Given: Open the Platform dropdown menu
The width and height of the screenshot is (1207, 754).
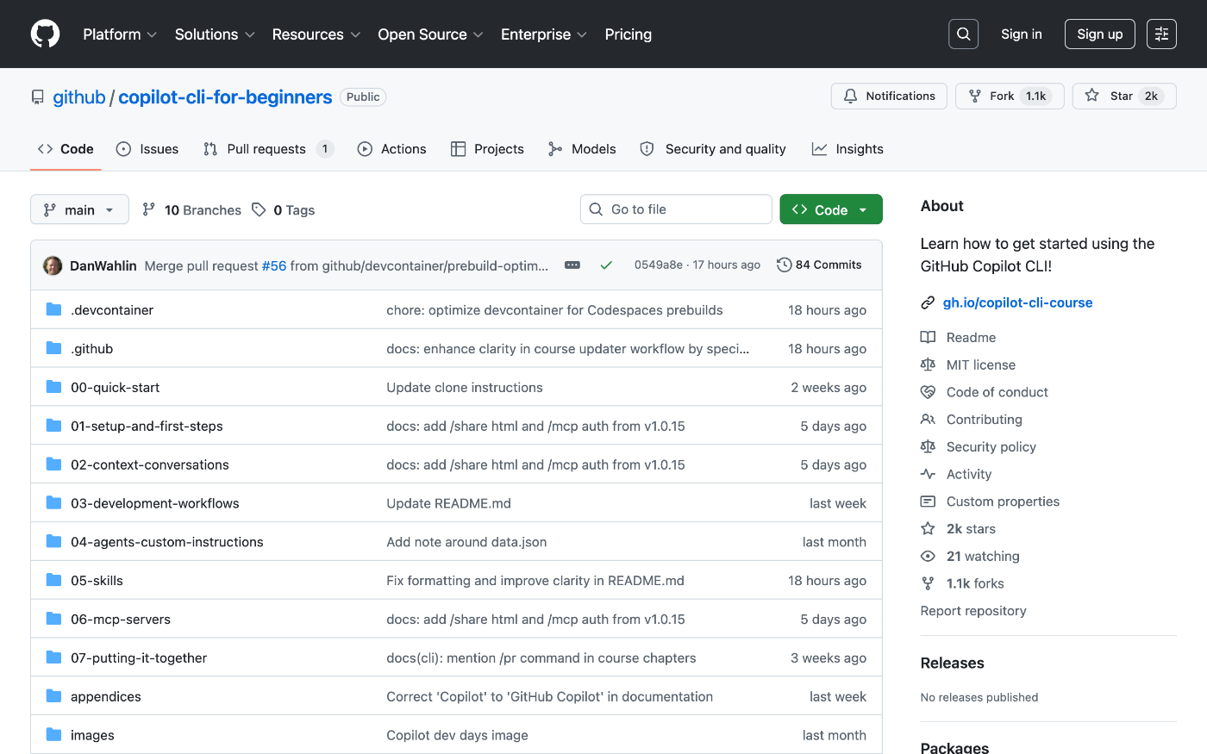Looking at the screenshot, I should tap(120, 34).
